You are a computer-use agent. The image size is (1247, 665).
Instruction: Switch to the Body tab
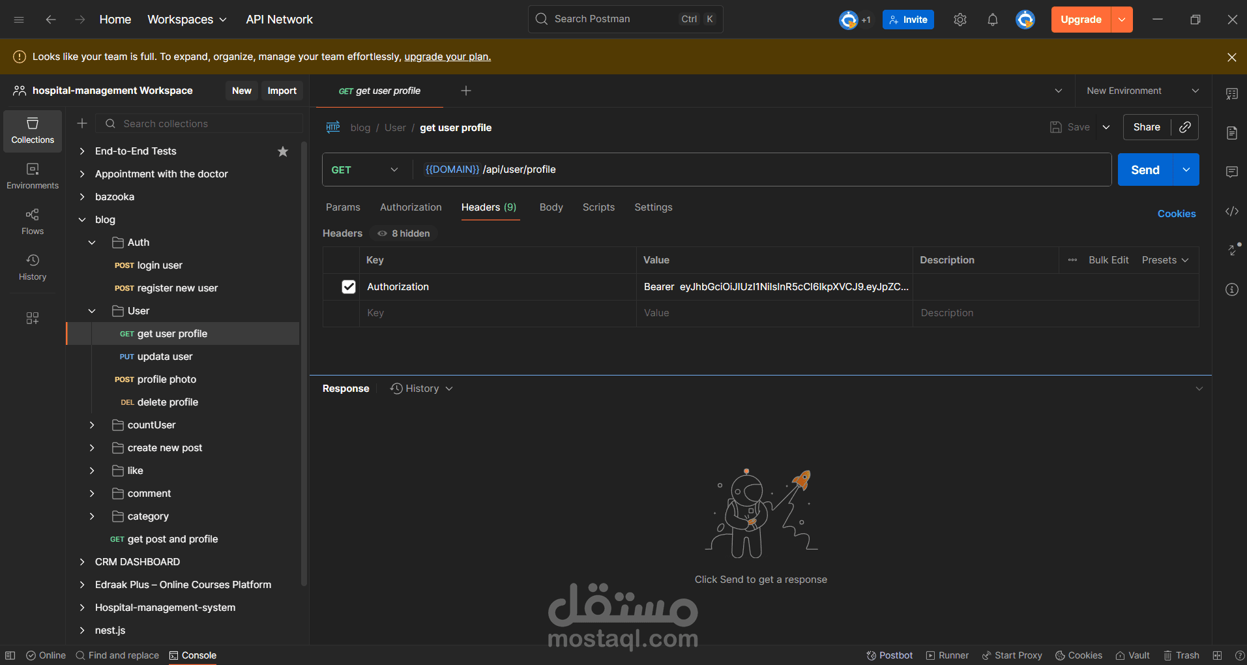pyautogui.click(x=551, y=207)
